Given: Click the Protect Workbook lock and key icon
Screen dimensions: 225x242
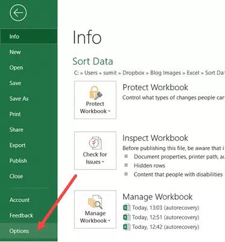Looking at the screenshot, I should (95, 93).
